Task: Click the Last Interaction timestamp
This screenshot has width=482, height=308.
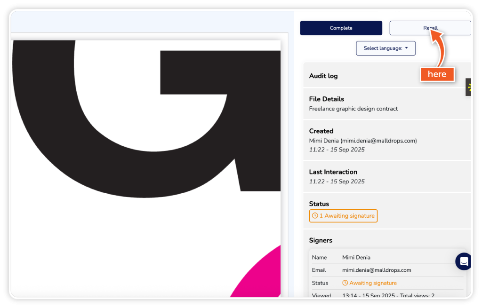Action: tap(337, 182)
